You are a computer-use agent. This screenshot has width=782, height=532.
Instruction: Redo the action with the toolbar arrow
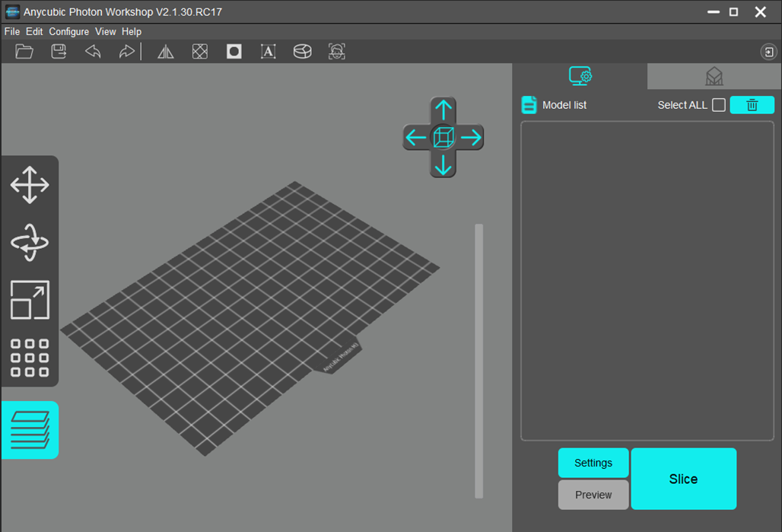point(127,52)
